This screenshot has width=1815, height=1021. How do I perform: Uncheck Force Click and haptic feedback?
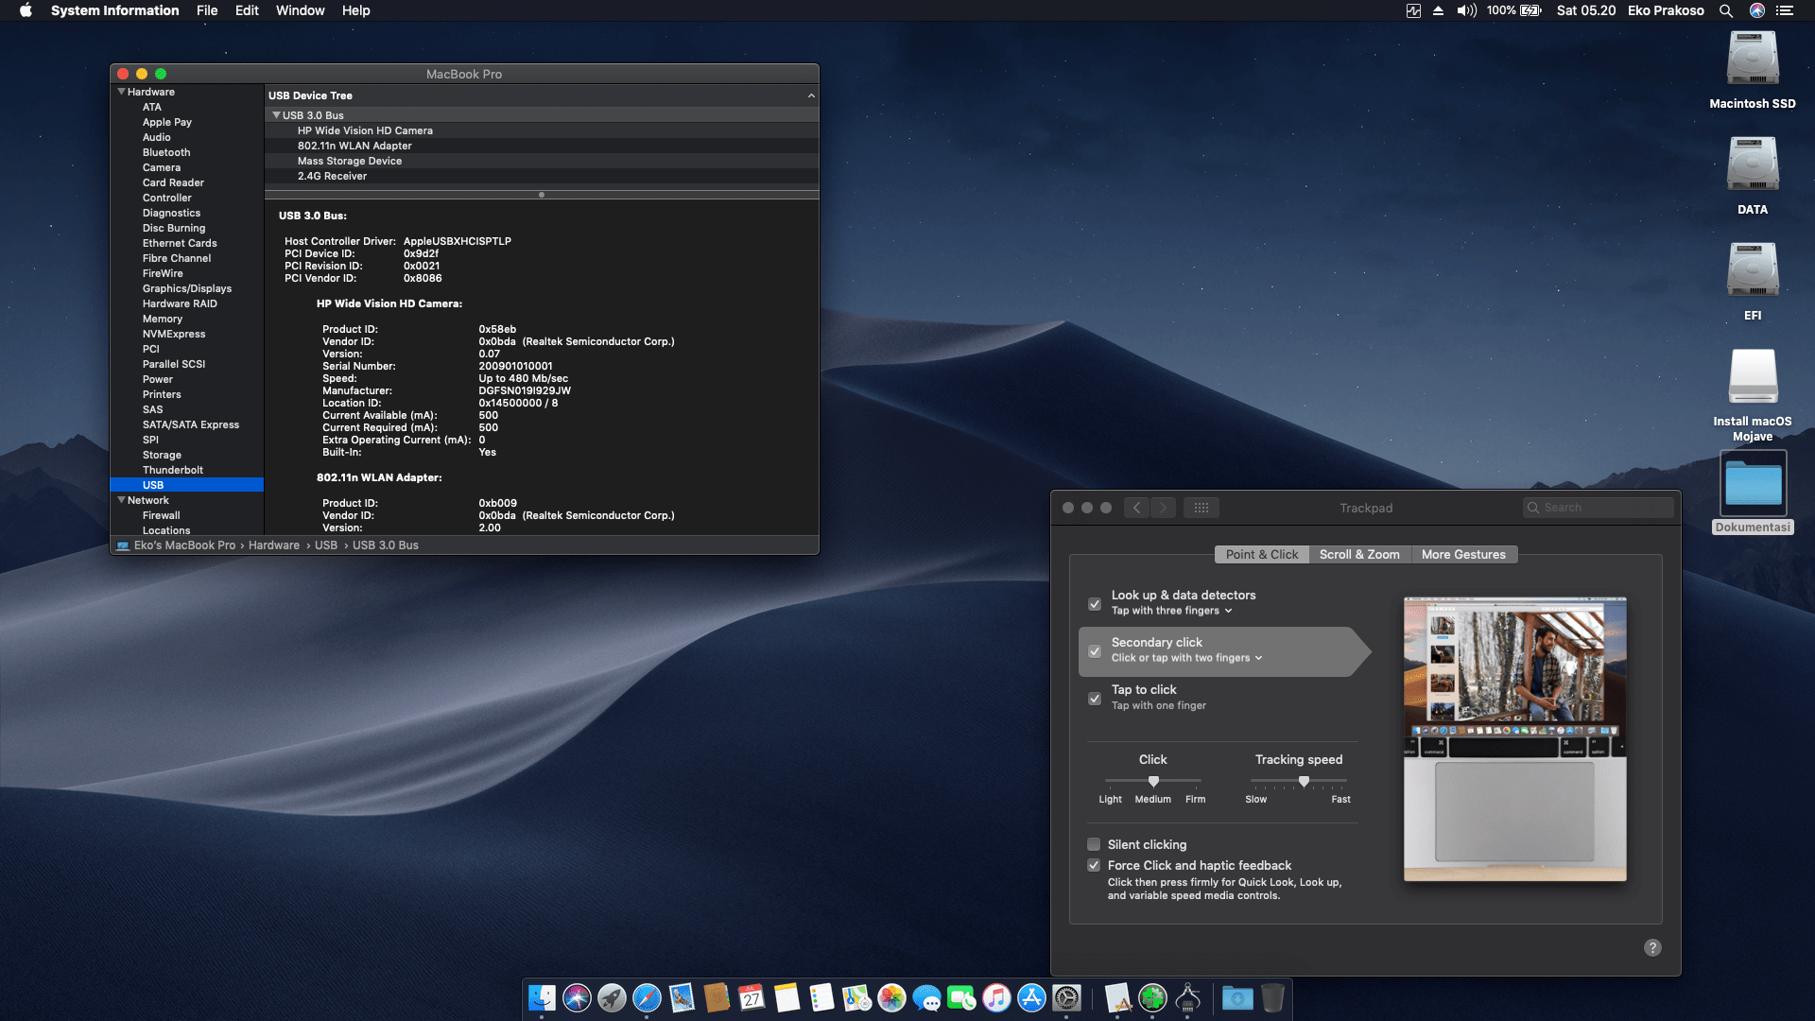point(1094,865)
